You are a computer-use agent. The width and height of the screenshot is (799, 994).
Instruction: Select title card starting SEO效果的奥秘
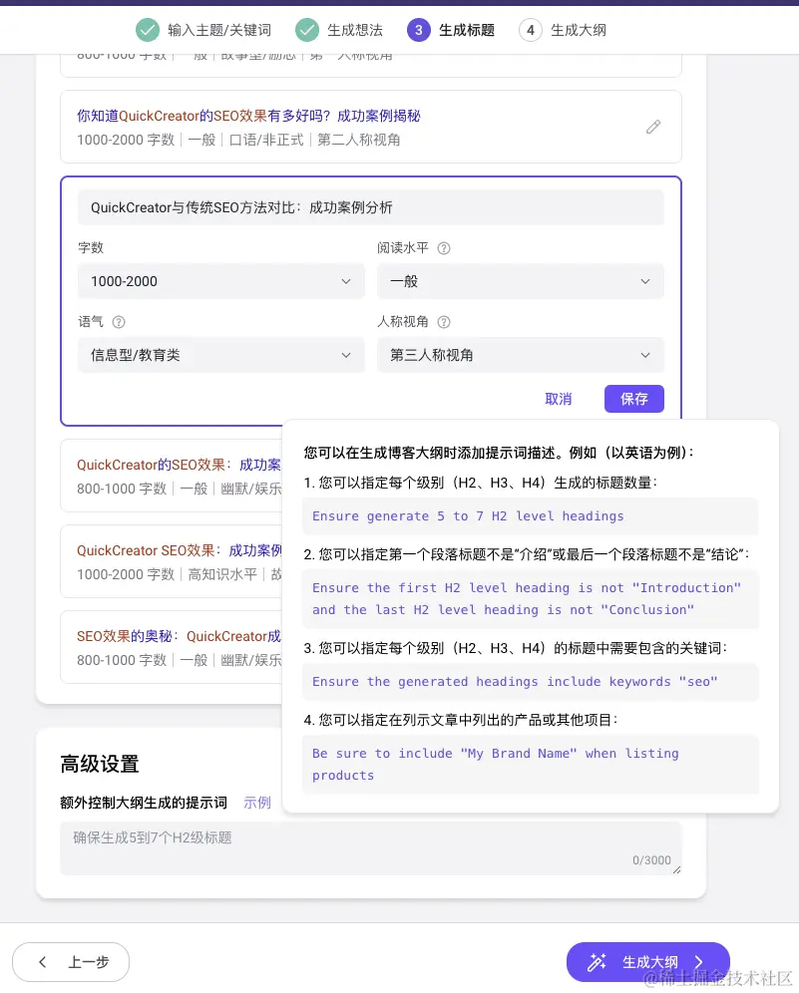[172, 647]
